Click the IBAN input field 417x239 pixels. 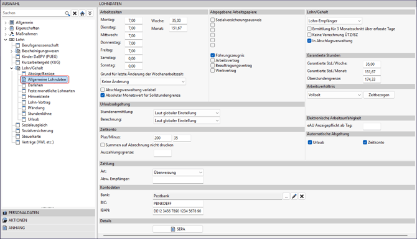pos(178,211)
